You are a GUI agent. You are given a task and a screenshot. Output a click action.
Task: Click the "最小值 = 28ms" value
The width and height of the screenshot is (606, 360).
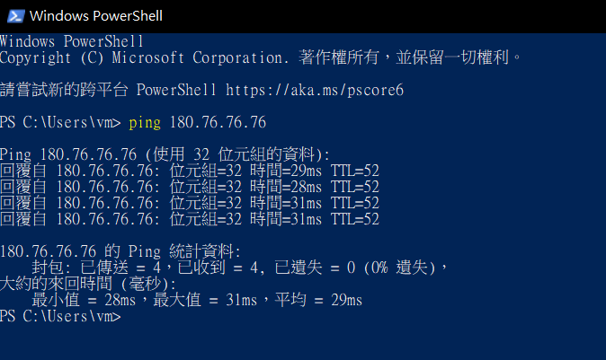pos(88,300)
